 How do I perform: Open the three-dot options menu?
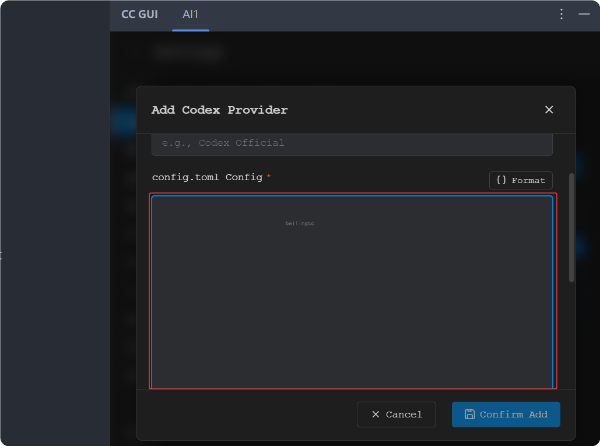[561, 14]
